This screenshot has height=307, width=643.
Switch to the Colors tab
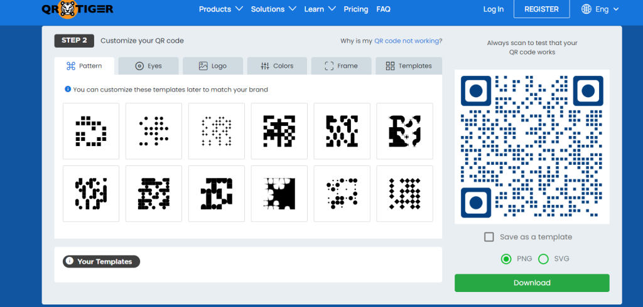click(x=277, y=66)
